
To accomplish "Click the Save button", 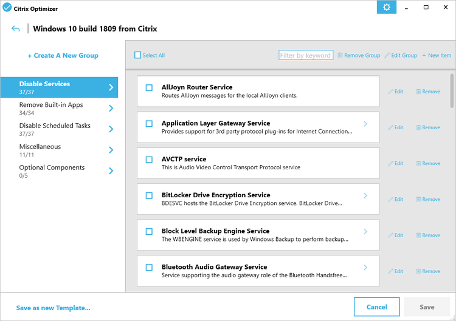I will click(427, 307).
